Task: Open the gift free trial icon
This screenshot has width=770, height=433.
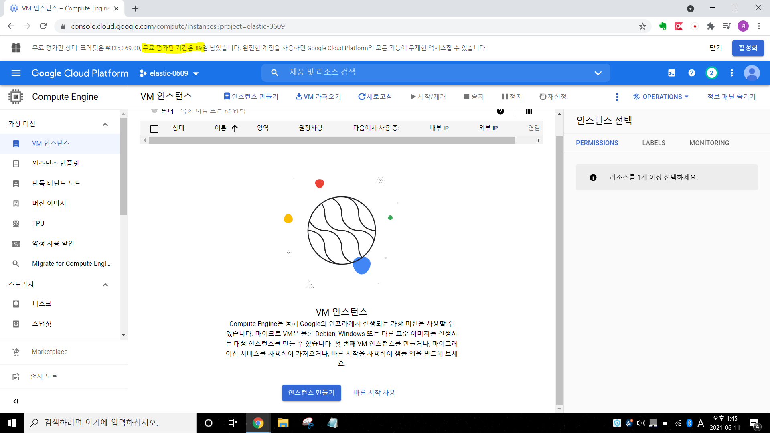Action: point(16,48)
